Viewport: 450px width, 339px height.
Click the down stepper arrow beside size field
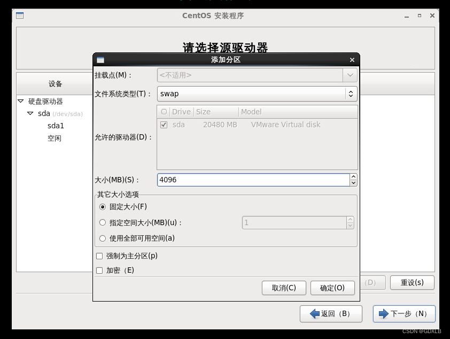click(353, 183)
